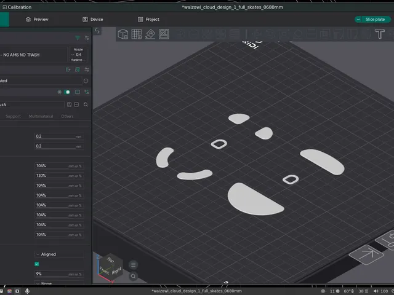Click the crescent skate object on left
Viewport: 394px width, 295px height.
point(163,157)
